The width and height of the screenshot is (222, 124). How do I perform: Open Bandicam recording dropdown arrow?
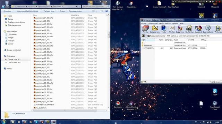point(207,1)
